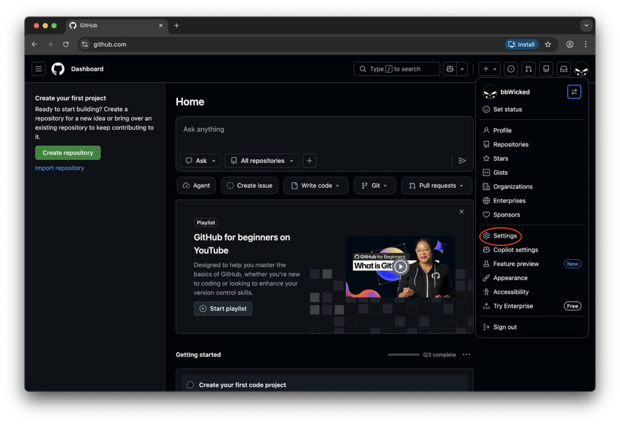Screen dimensions: 620x424
Task: Expand the All repositories dropdown
Action: pyautogui.click(x=262, y=161)
